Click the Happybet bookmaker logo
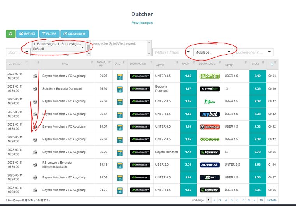Image resolution: width=296 pixels, height=206 pixels. [210, 76]
